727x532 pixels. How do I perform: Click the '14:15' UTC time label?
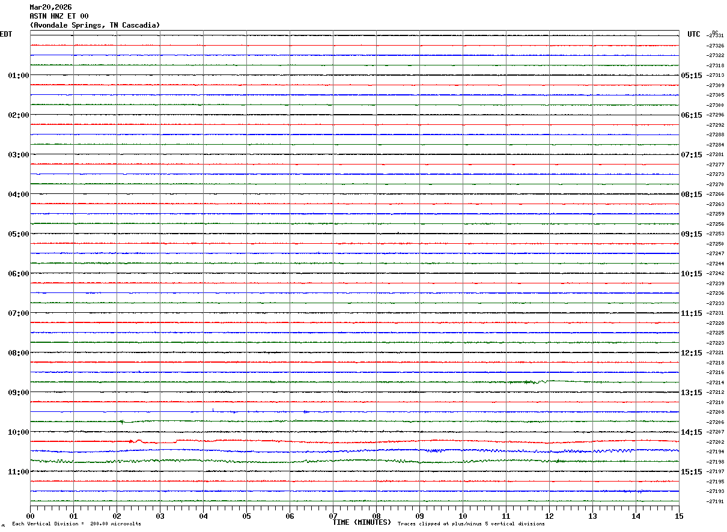click(692, 432)
